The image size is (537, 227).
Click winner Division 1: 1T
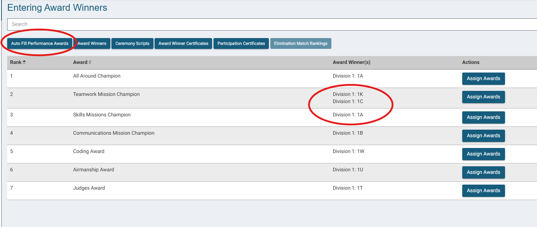(348, 188)
